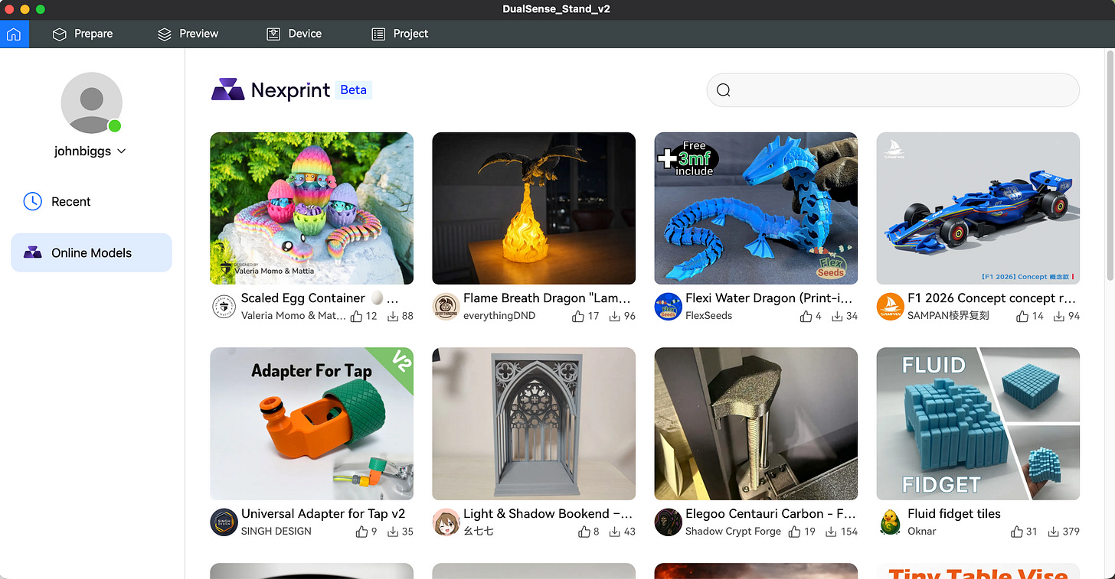Open everythingDND author avatar
Screen dimensions: 1115x579
(x=446, y=307)
